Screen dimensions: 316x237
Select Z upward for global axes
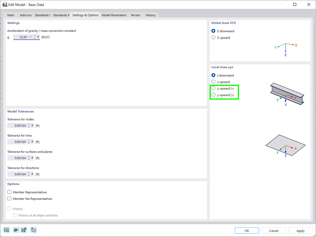(x=213, y=37)
